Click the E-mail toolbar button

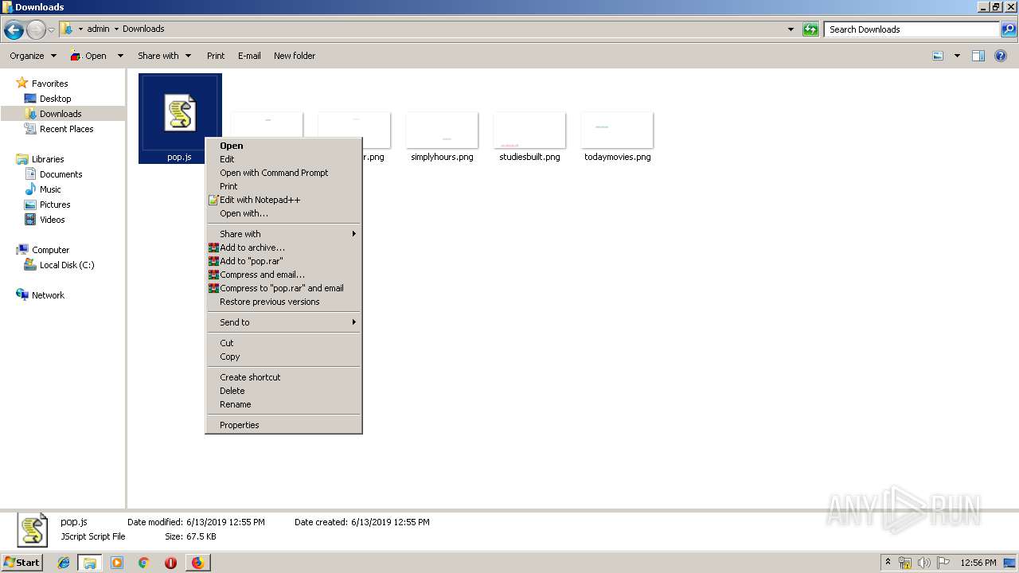[249, 56]
